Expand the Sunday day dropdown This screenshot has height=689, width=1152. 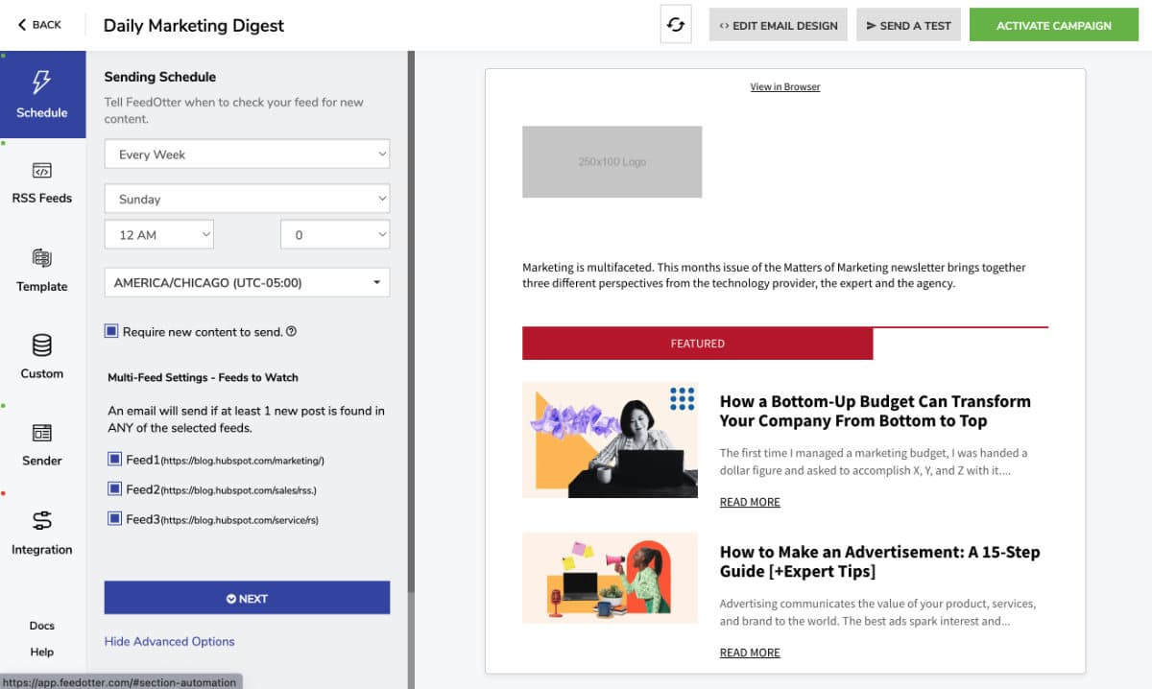(247, 199)
